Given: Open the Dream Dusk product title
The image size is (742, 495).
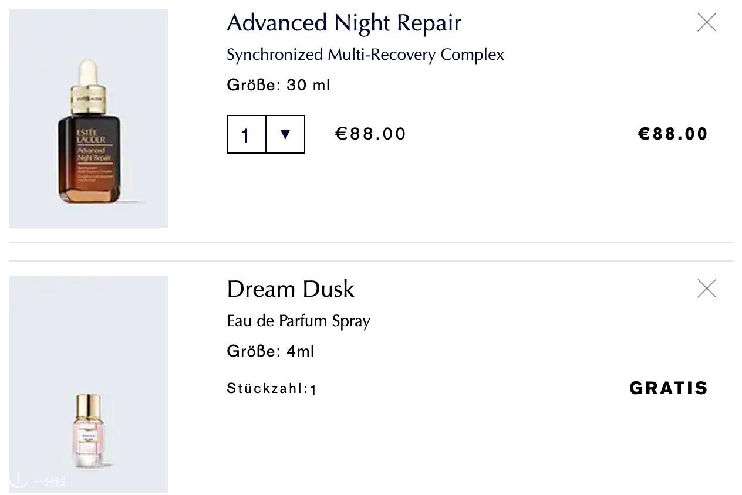Looking at the screenshot, I should point(291,289).
